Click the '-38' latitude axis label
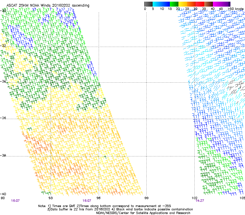This screenshot has width=245, height=215. coord(3,155)
